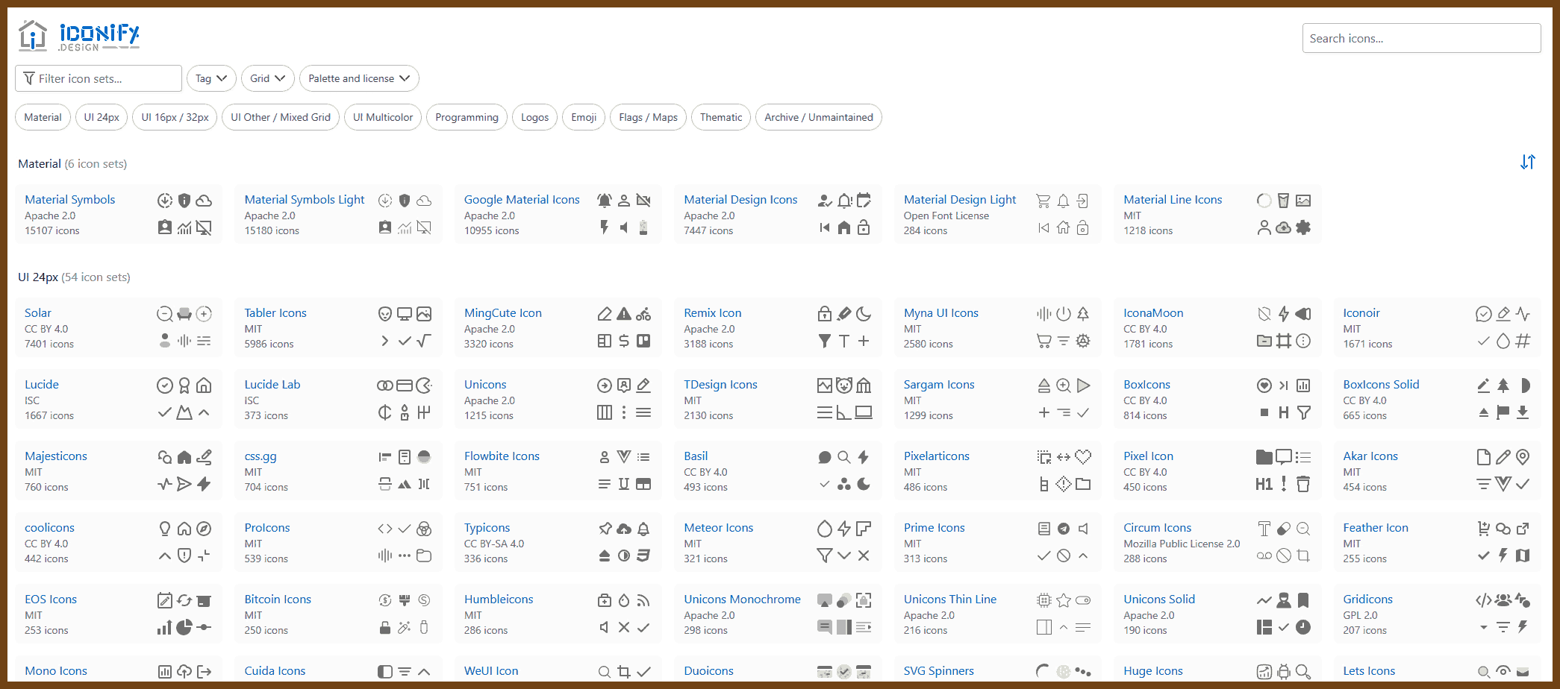Focus the Search icons input field
This screenshot has height=689, width=1560.
point(1421,38)
